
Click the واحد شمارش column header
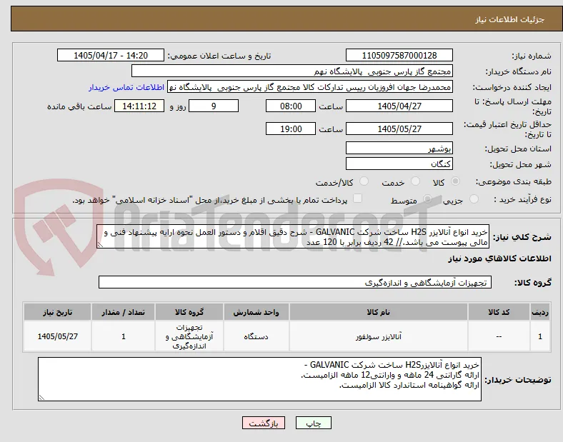256,312
